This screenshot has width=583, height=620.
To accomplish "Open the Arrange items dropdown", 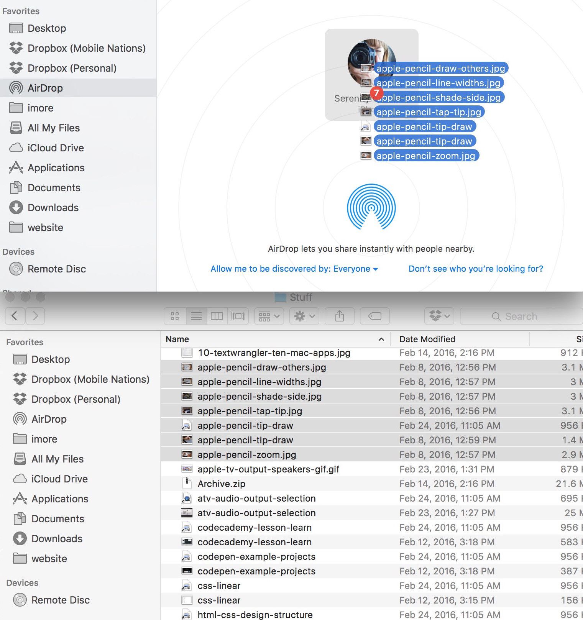I will tap(269, 316).
